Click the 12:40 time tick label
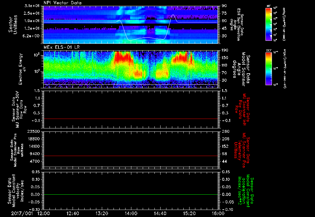 click(x=73, y=213)
